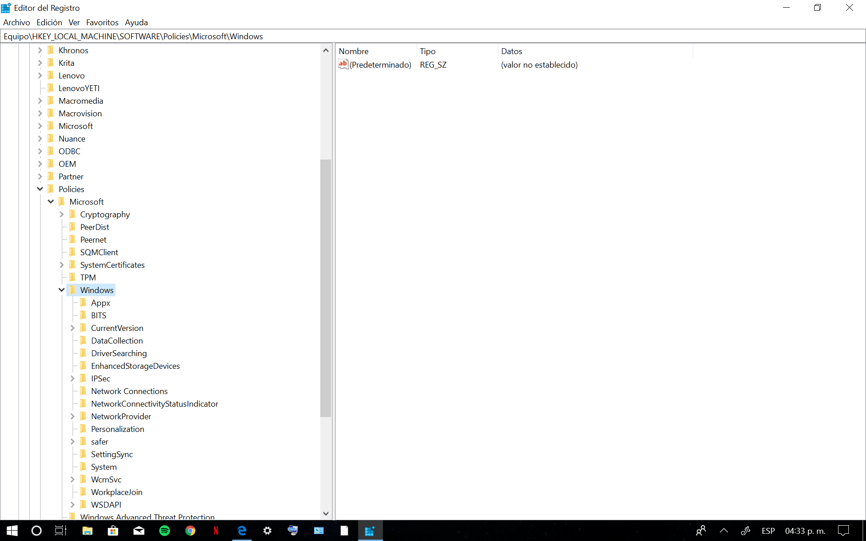This screenshot has width=866, height=541.
Task: Open the Windows Start menu
Action: tap(12, 531)
